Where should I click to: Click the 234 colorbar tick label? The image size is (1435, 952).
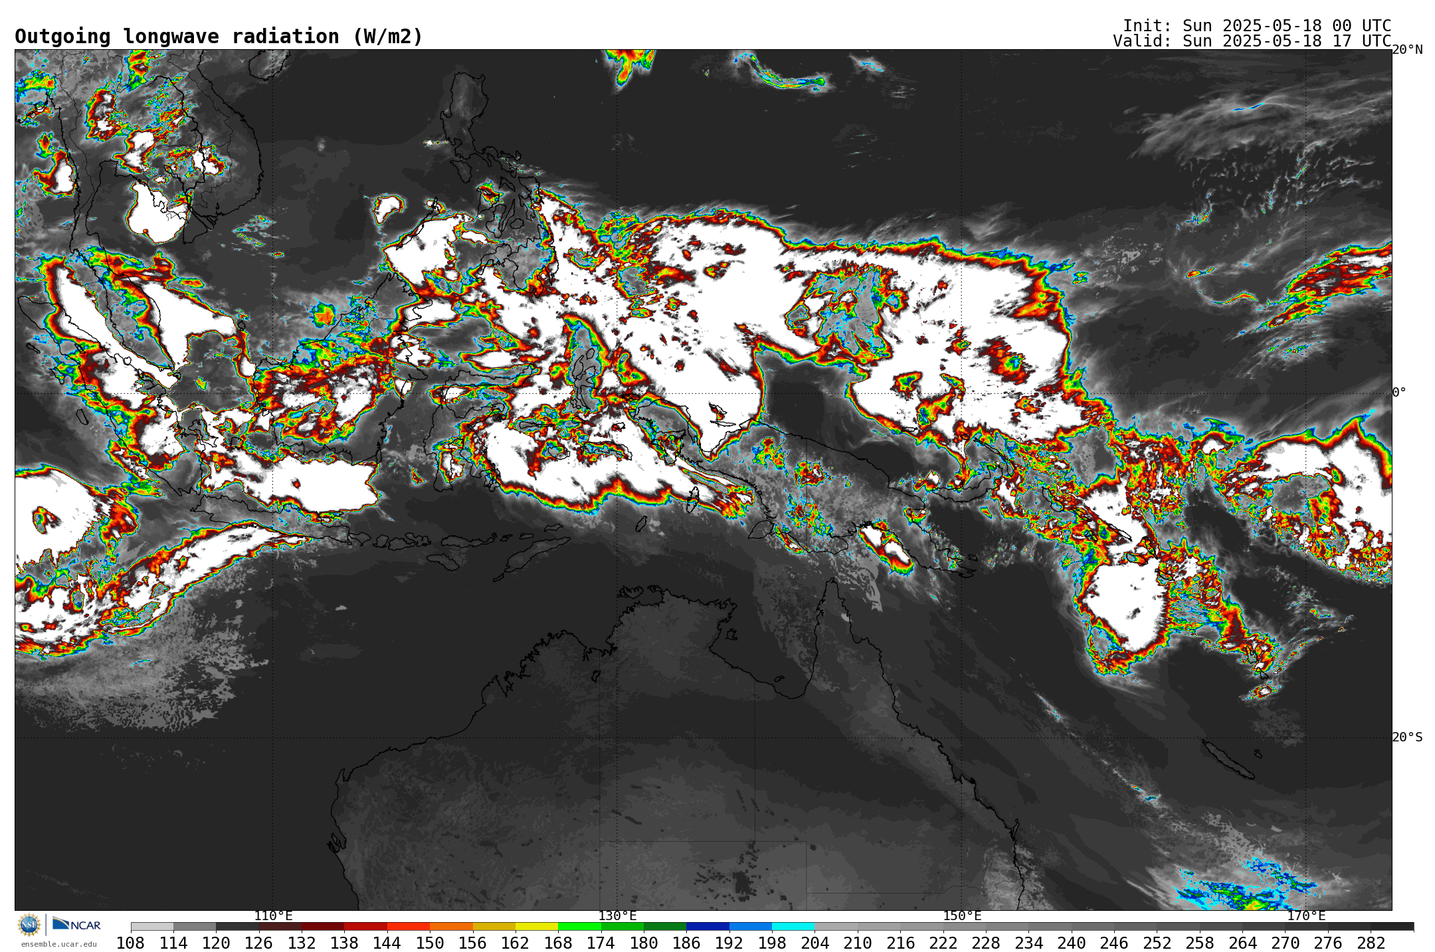point(1028,943)
